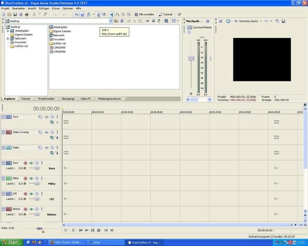Click the Film erstellen button

tap(144, 14)
